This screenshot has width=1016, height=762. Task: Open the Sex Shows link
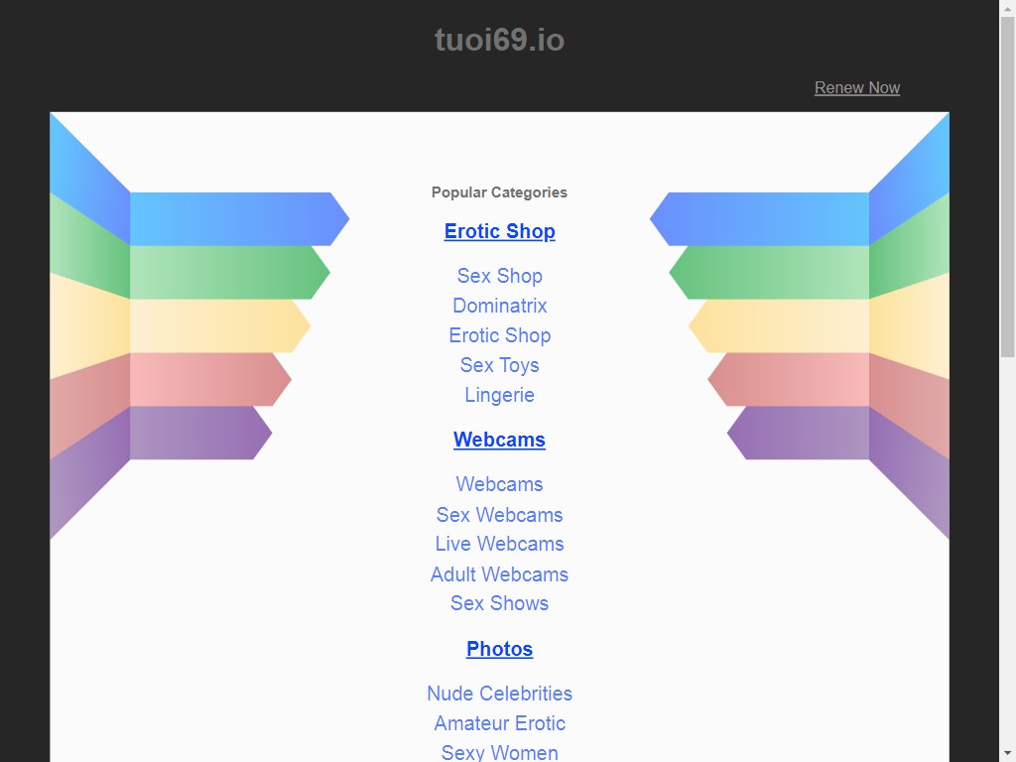(499, 603)
